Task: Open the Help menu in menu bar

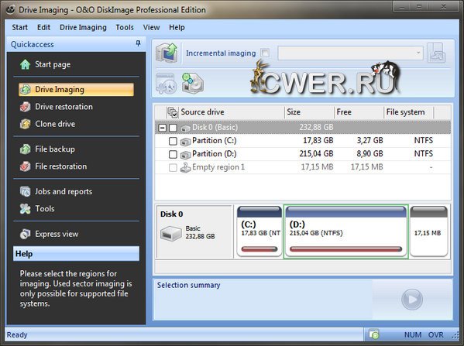Action: 177,27
